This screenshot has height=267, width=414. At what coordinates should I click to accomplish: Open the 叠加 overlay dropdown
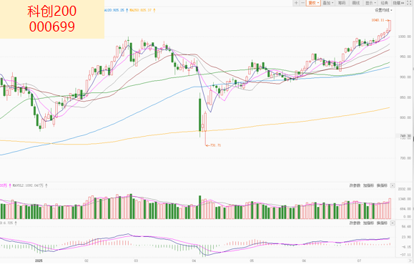coord(328,3)
